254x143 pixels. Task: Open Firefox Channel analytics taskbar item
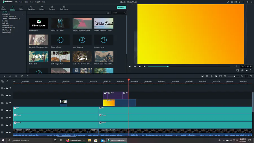pos(76,140)
